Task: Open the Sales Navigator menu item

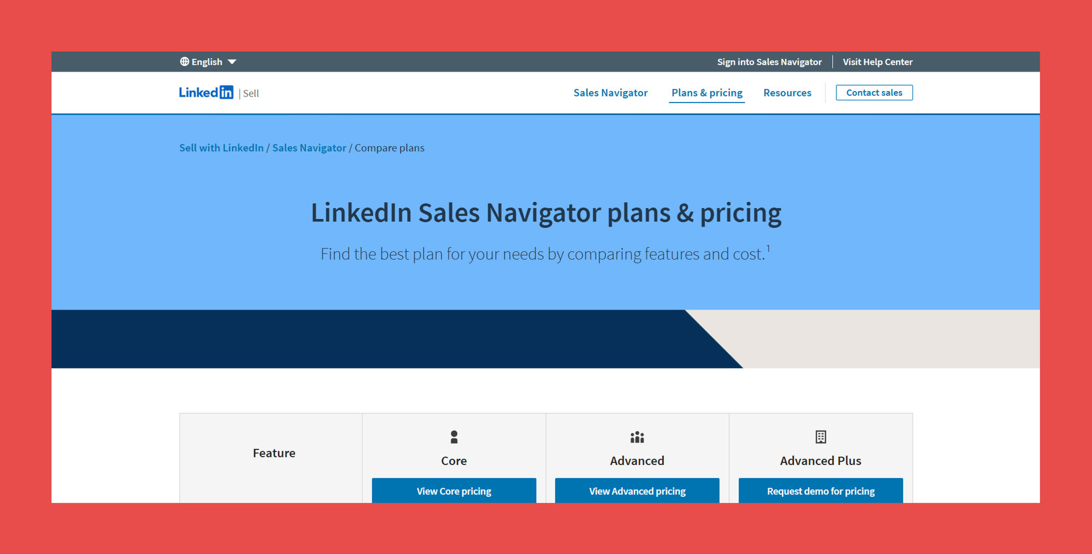Action: (610, 92)
